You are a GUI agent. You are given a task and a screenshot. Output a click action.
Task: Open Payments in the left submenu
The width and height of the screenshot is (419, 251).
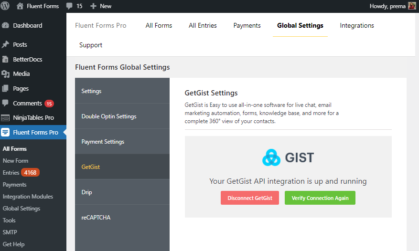(x=15, y=185)
